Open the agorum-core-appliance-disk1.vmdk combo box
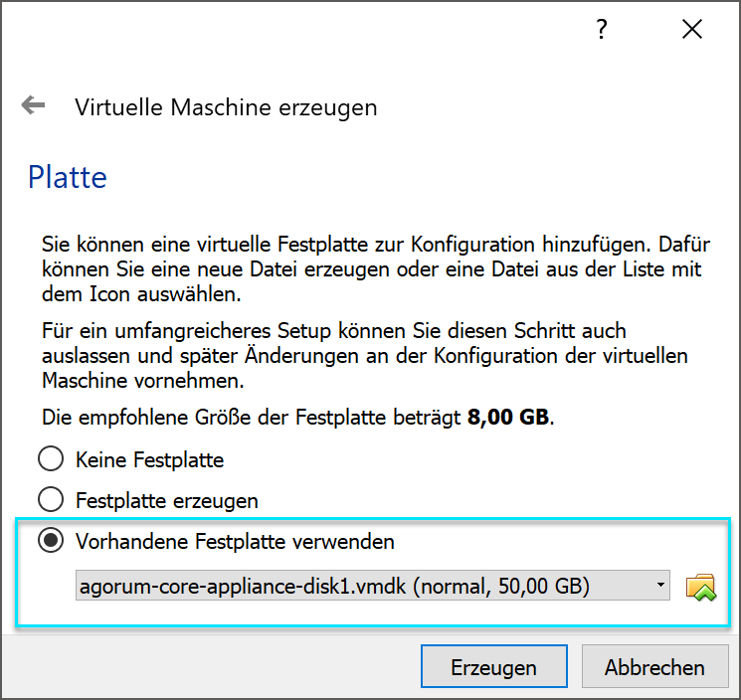Image resolution: width=741 pixels, height=700 pixels. point(372,586)
